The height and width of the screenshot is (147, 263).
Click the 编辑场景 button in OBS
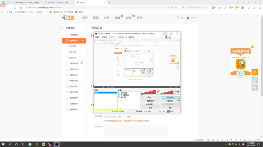tap(150, 101)
